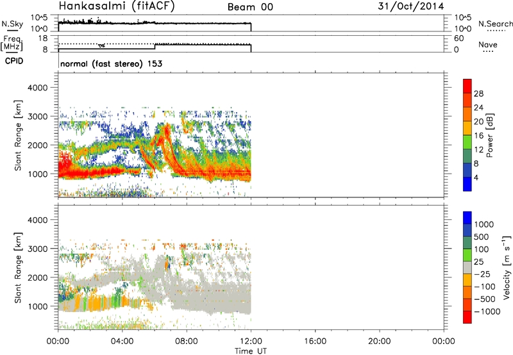Select the 2000 tick of power panel
Image resolution: width=513 pixels, height=355 pixels.
point(38,145)
